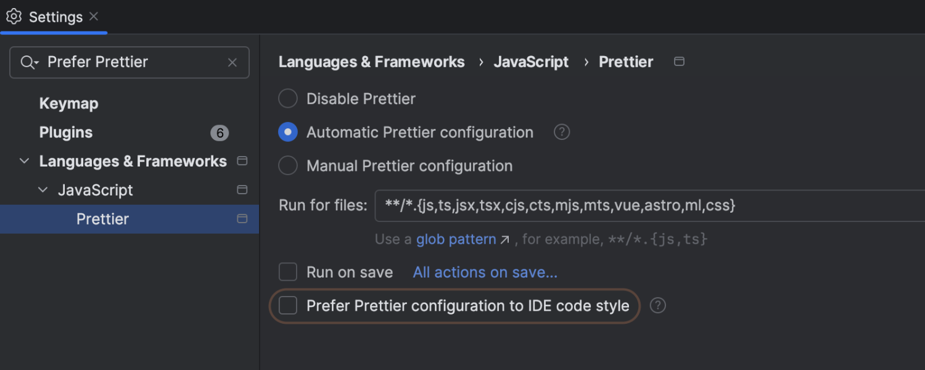Screen dimensions: 925x370
Task: Open the Keymap settings page
Action: click(x=68, y=104)
